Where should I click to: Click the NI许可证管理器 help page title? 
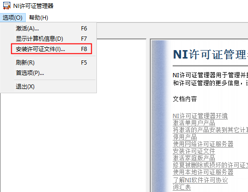point(211,54)
